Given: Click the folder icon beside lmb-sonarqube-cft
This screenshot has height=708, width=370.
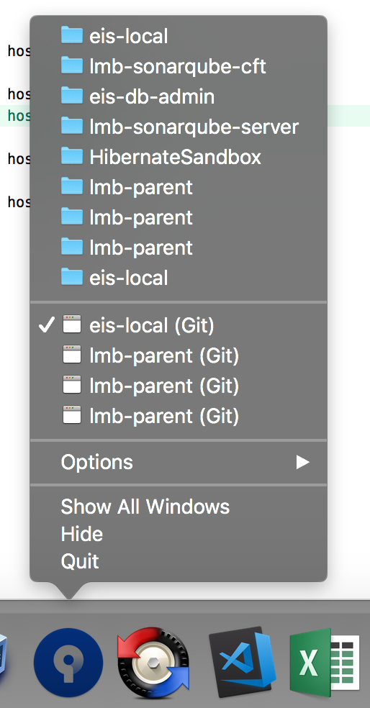Looking at the screenshot, I should point(72,66).
